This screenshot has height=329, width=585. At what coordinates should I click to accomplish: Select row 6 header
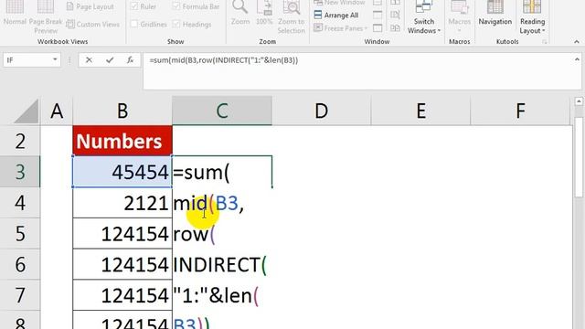(20, 264)
